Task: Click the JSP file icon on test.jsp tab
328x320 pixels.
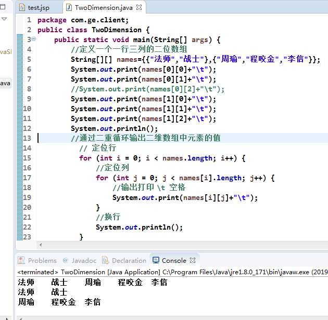Action: click(22, 8)
